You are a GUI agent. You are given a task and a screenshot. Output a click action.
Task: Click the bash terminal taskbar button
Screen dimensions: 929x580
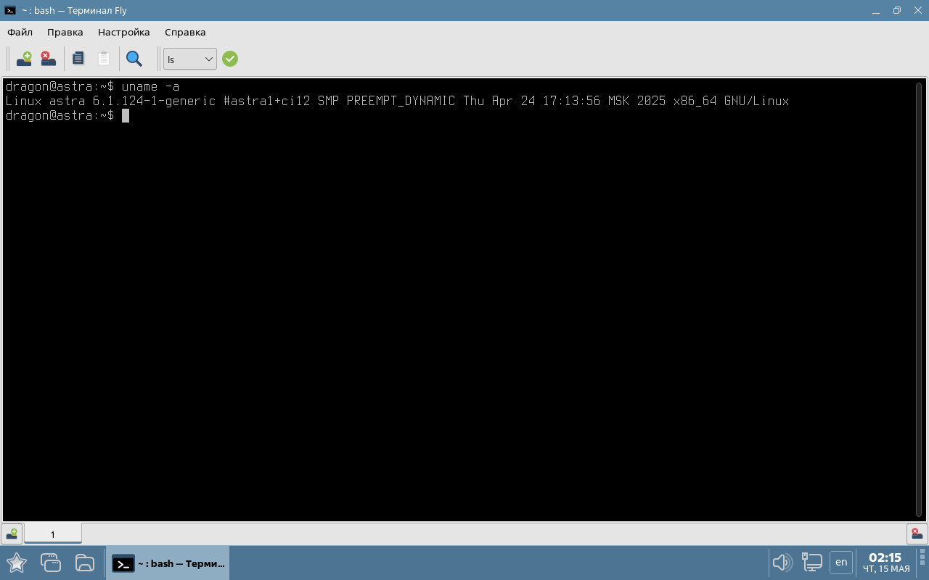click(168, 563)
